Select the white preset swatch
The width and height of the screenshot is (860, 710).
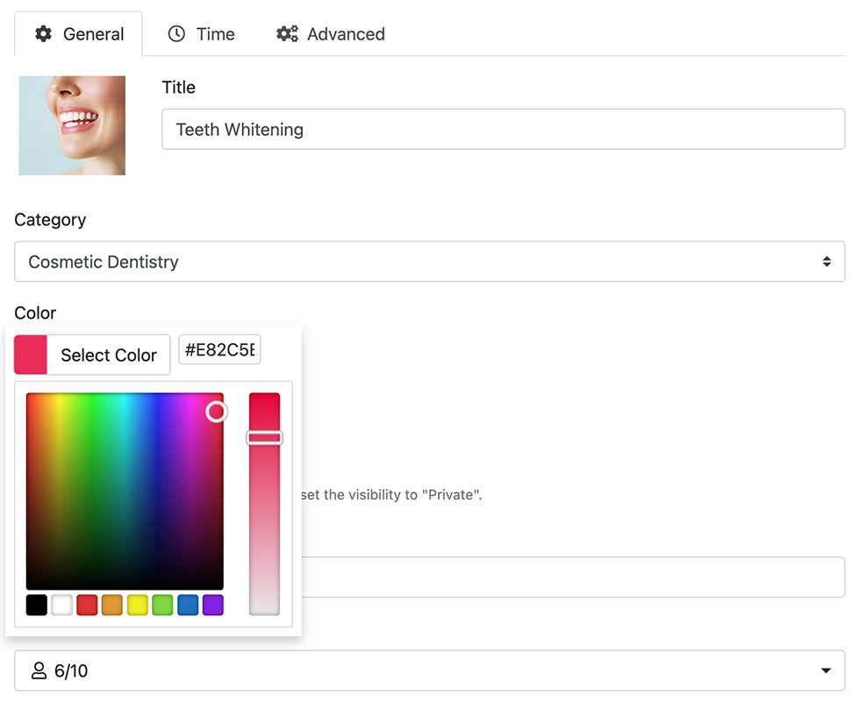coord(61,605)
